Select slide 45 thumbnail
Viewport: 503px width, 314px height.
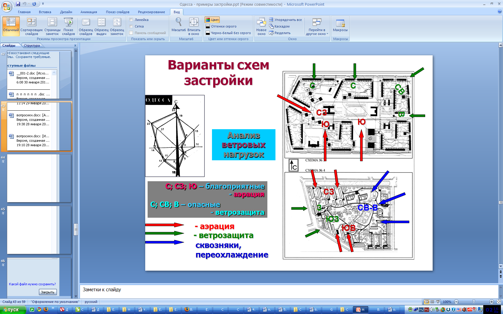[39, 230]
